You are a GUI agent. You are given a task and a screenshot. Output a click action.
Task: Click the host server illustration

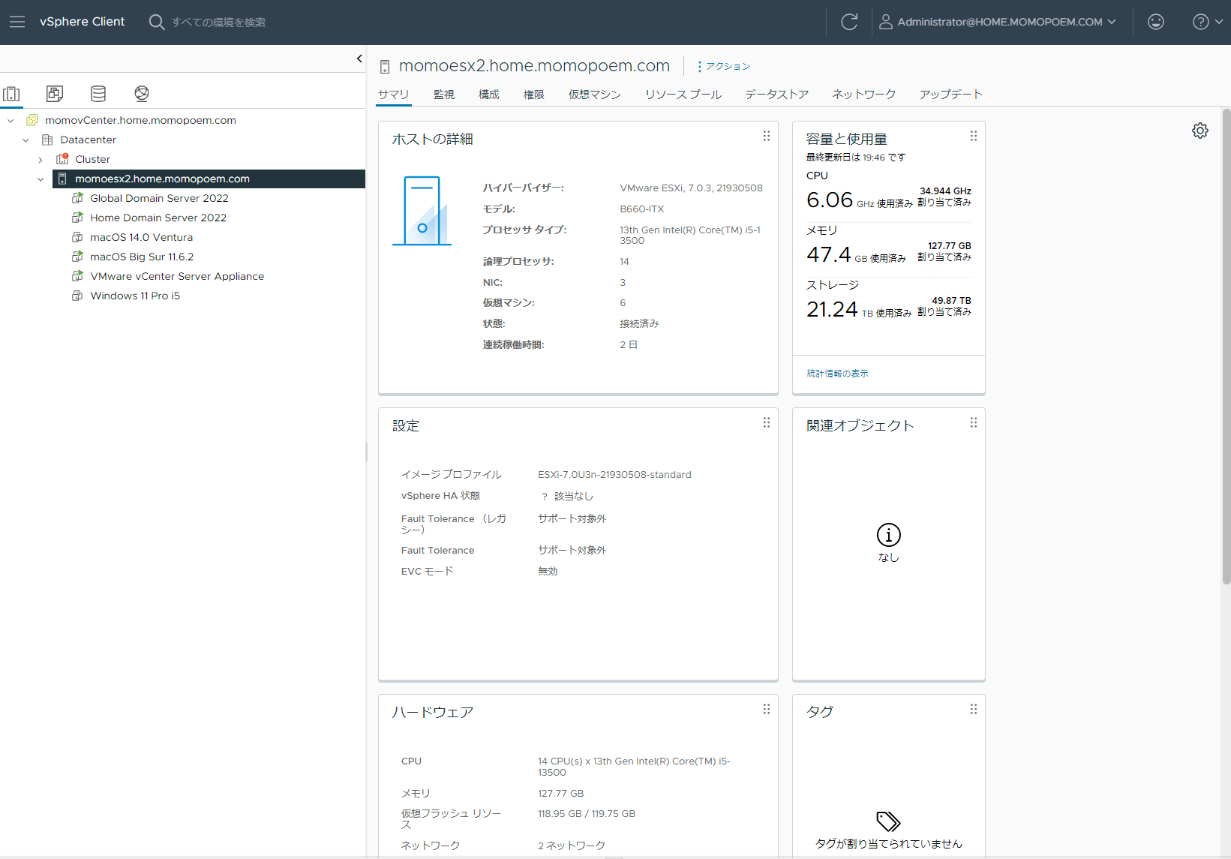[x=422, y=211]
